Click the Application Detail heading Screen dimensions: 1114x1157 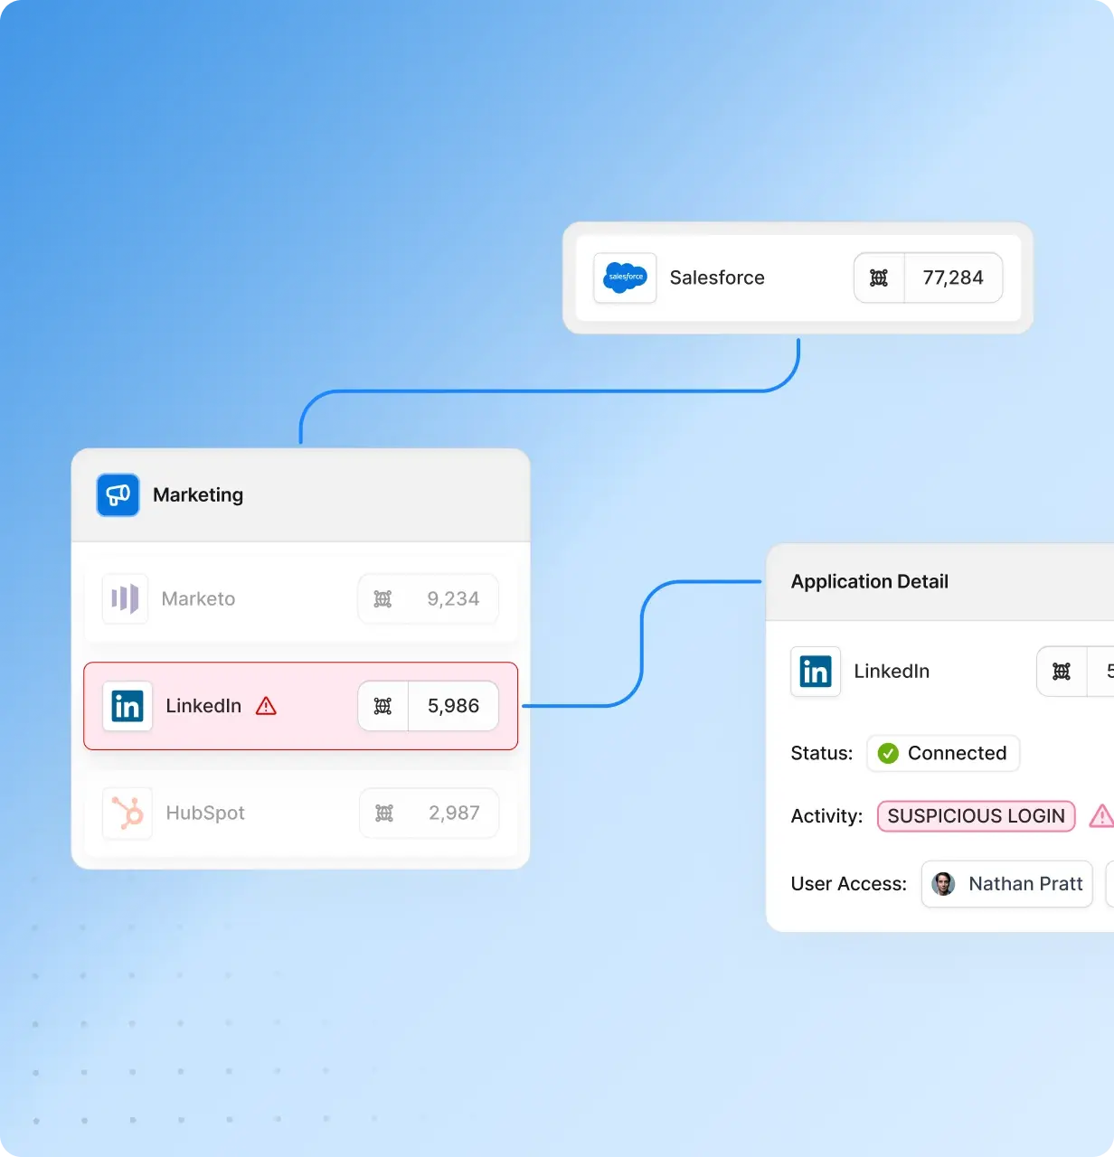[x=870, y=581]
